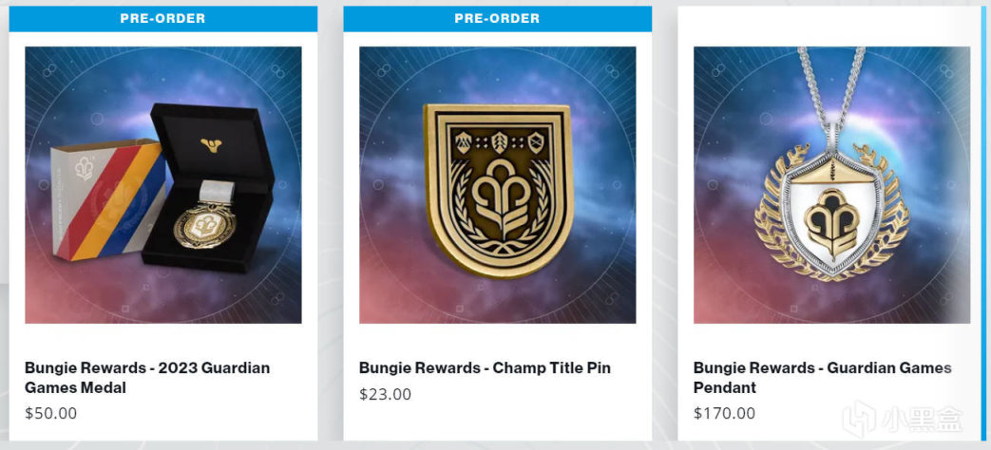Screen dimensions: 991x450
Task: Click the PRE-ORDER banner above the medal
Action: (162, 18)
